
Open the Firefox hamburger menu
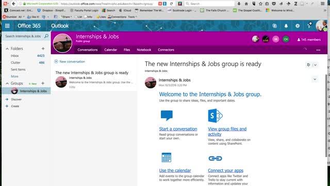coord(323,4)
